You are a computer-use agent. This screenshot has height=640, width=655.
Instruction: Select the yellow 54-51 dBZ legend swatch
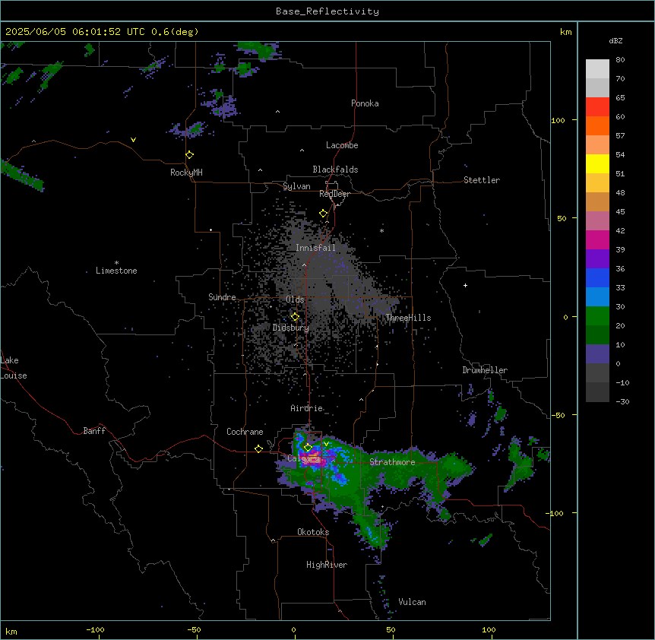(597, 163)
